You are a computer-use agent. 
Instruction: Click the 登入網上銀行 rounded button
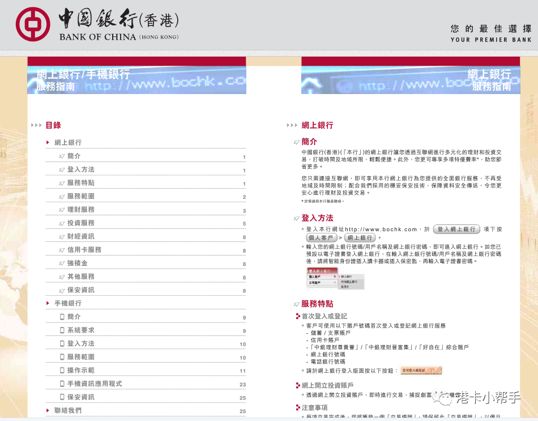[456, 229]
